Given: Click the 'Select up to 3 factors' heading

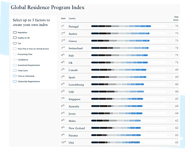Looking at the screenshot, I should tap(31, 22).
